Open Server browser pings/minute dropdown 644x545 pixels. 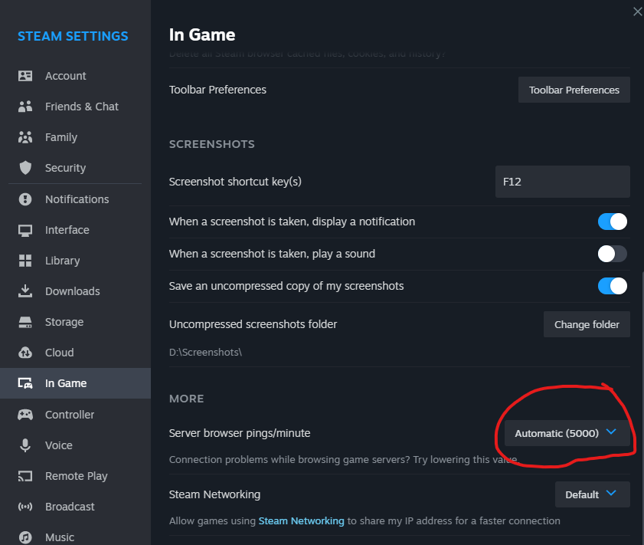(567, 433)
